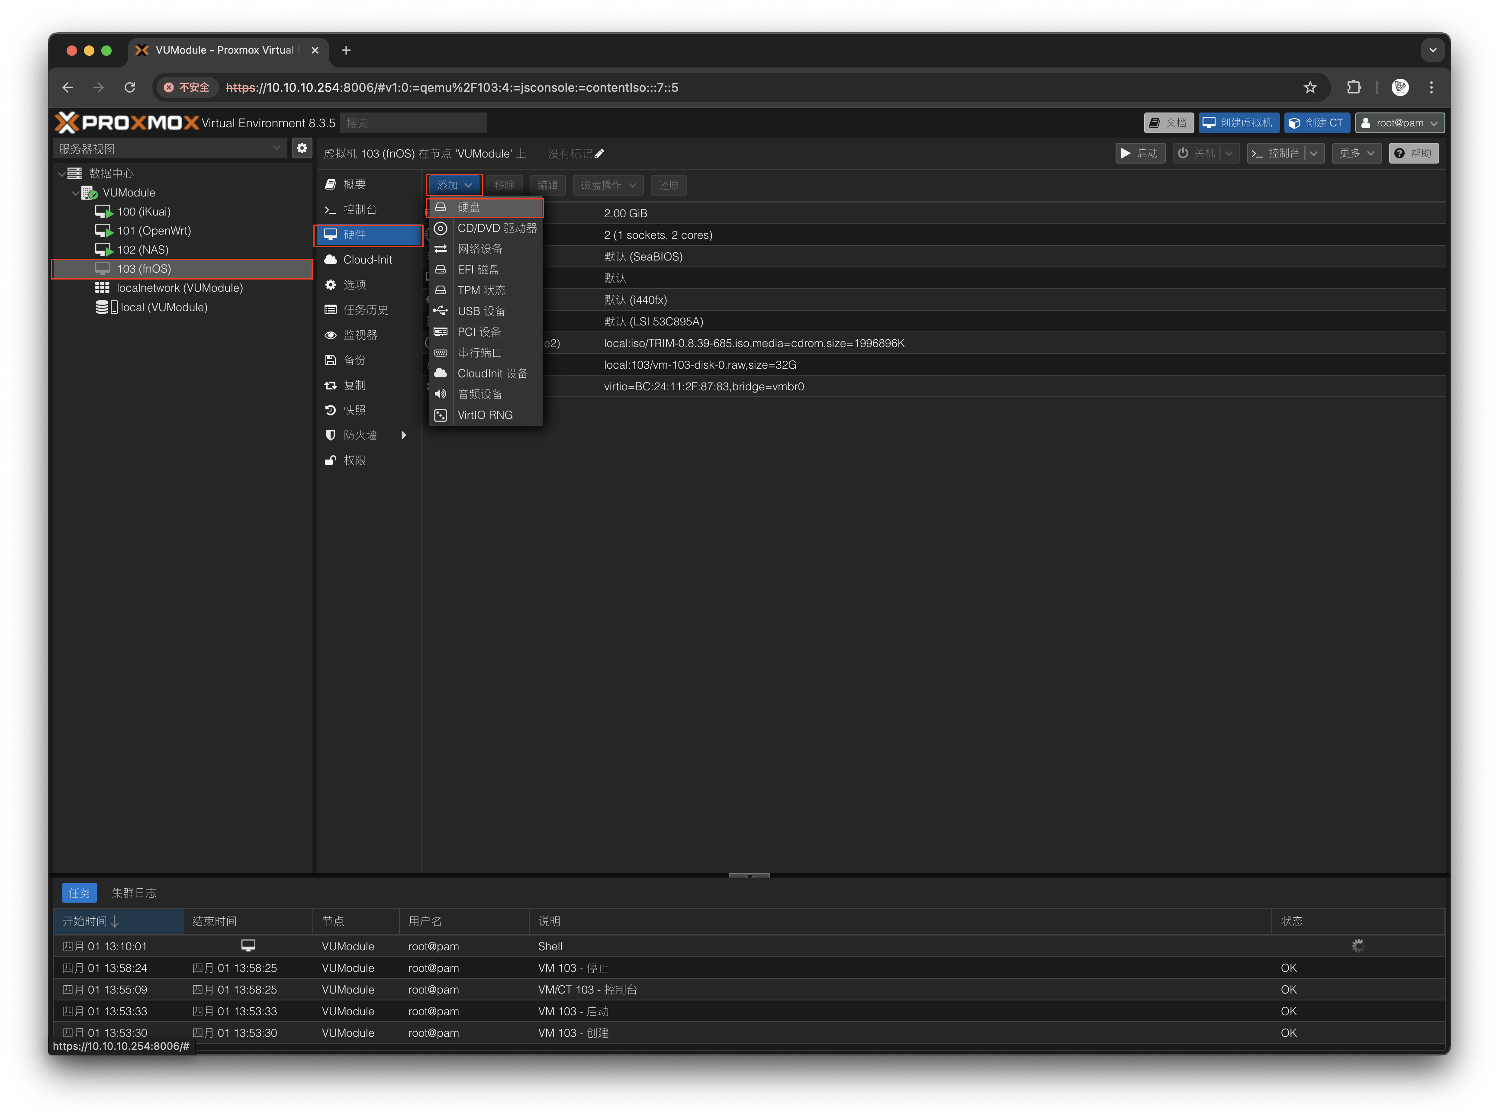The image size is (1499, 1119).
Task: Expand the 更多 more actions dropdown
Action: coord(1357,153)
